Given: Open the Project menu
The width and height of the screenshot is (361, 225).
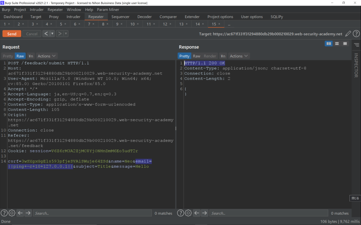Looking at the screenshot, I should [x=20, y=10].
